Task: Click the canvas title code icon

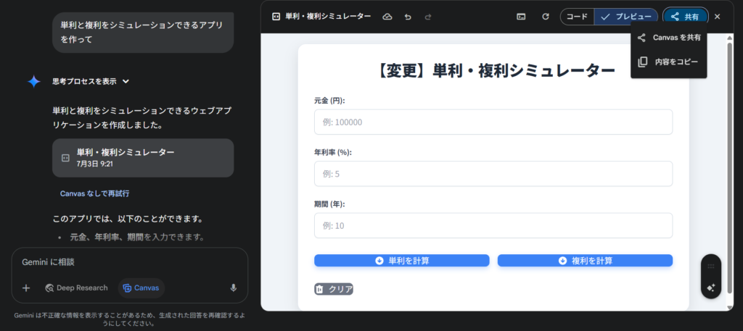Action: tap(276, 17)
